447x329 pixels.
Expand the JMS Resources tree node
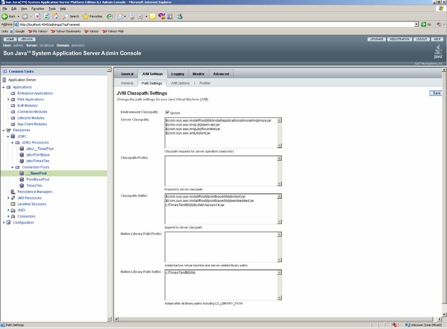[8, 198]
